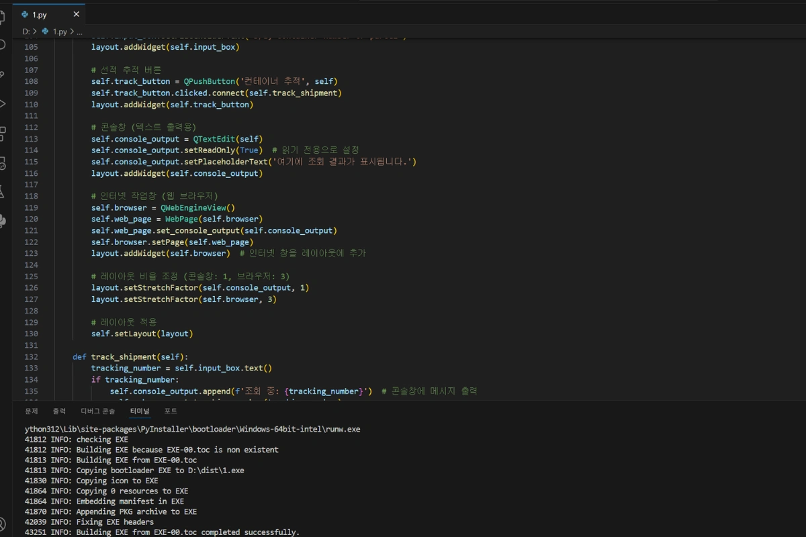Expand the breadcrumb ellipsis symbol segment
The image size is (806, 537).
click(79, 32)
